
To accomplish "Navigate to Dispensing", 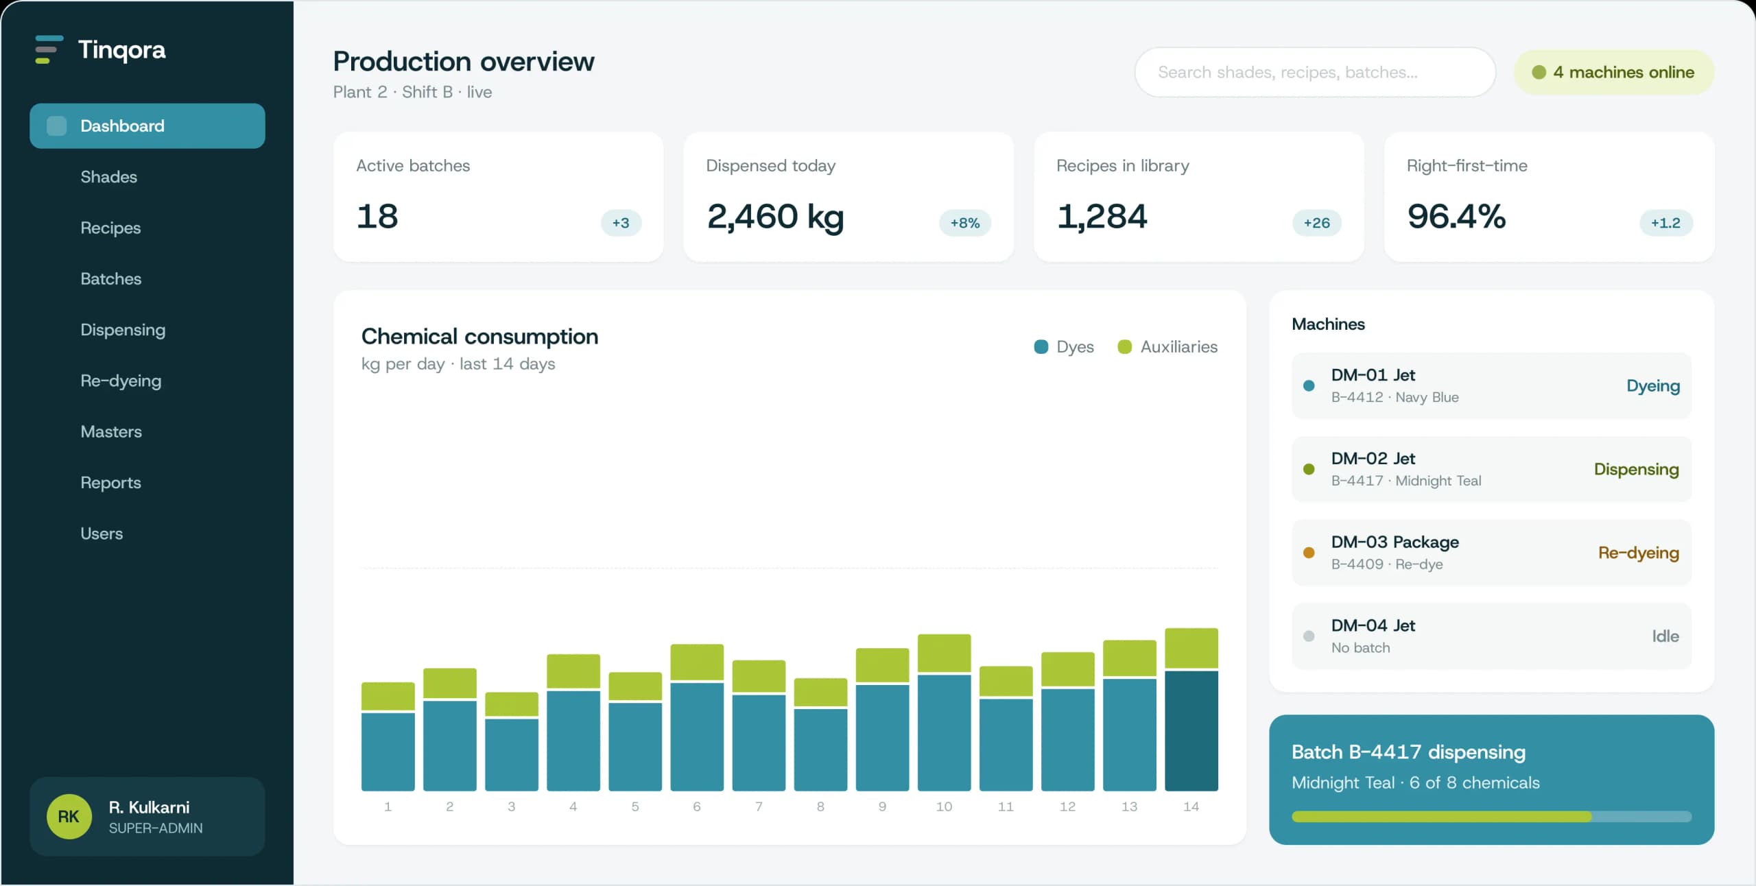I will pos(123,330).
